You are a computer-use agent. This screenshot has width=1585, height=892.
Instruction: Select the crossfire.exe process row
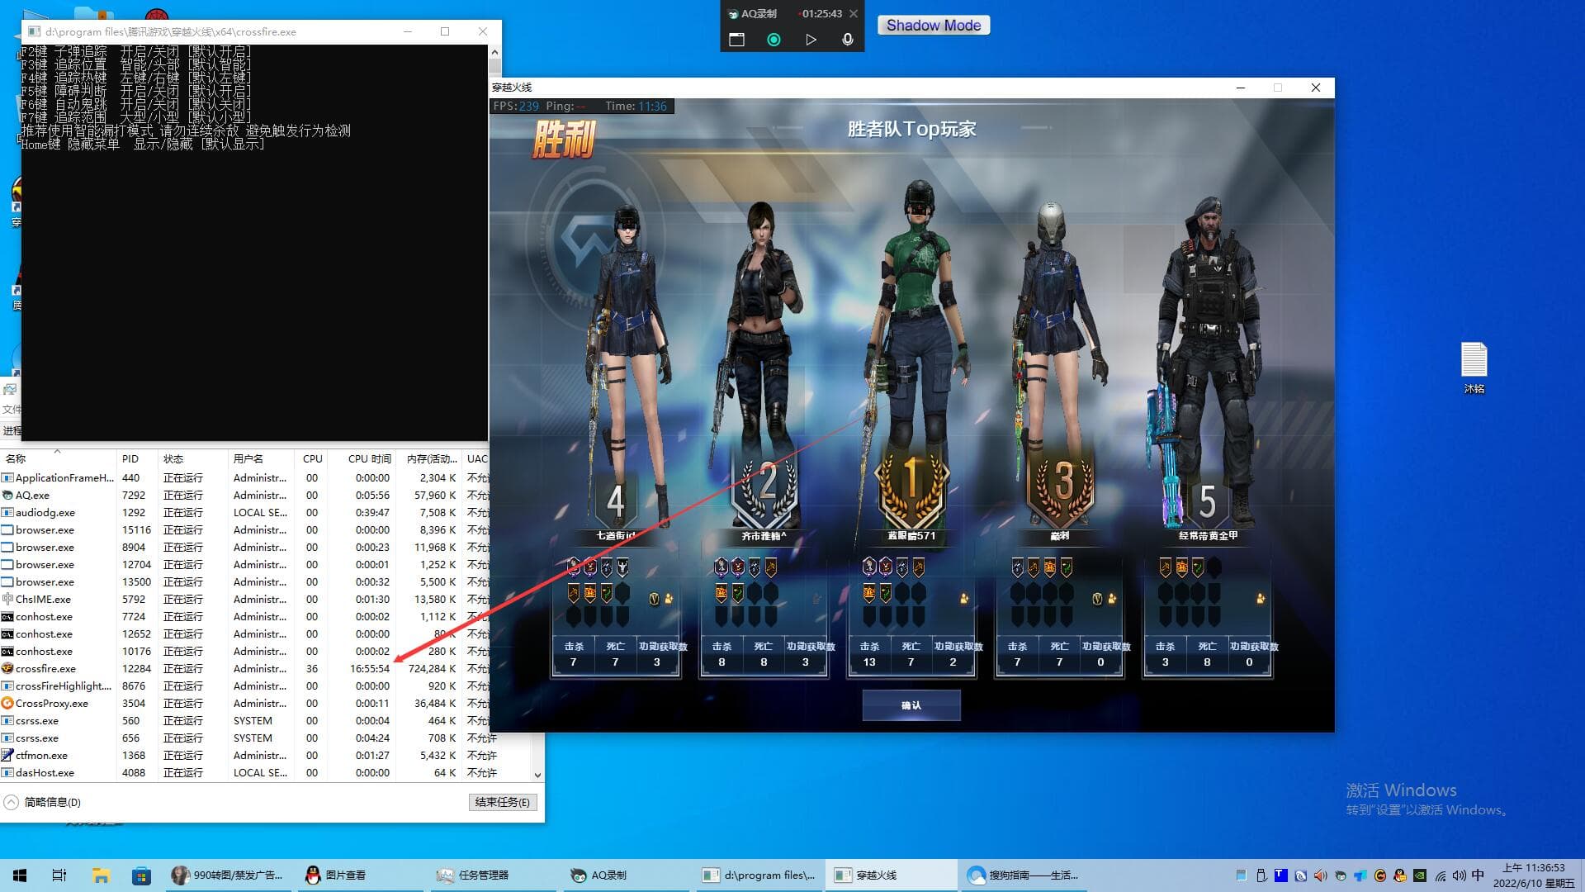(x=244, y=668)
